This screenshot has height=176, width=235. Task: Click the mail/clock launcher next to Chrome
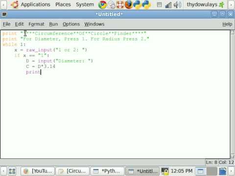pos(112,5)
